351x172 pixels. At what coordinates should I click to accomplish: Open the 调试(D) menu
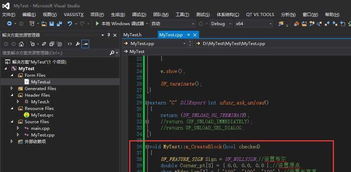(139, 15)
